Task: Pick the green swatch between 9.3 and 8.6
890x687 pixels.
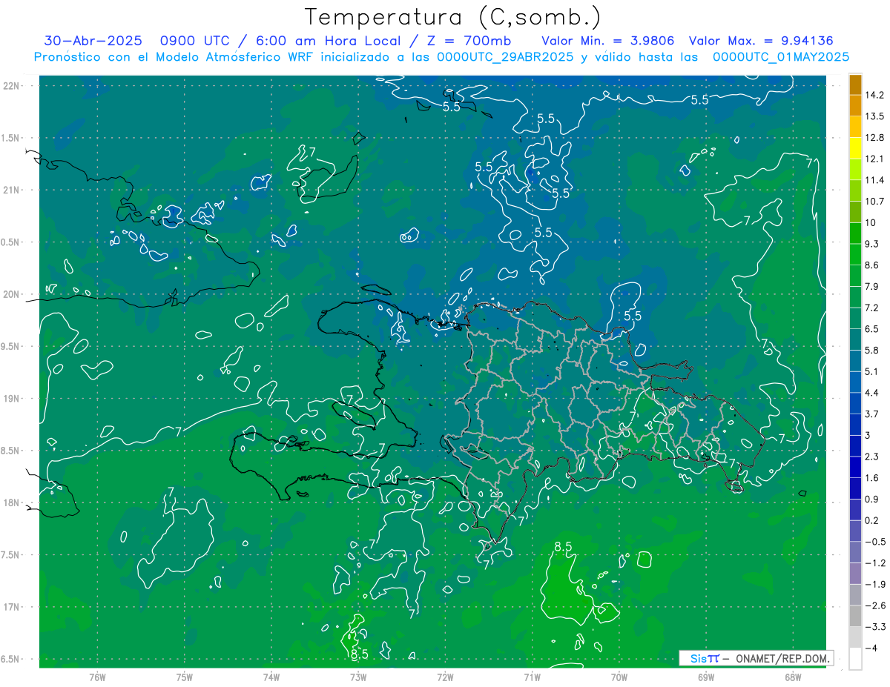Action: tap(855, 255)
